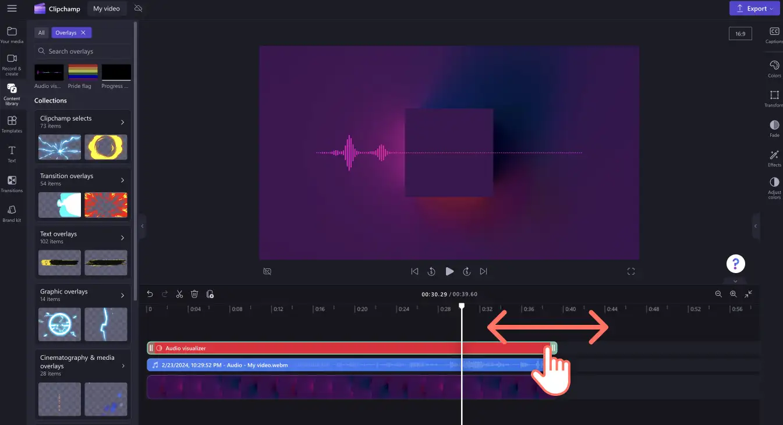Click the Search overlays field
The image size is (783, 425).
click(x=83, y=51)
